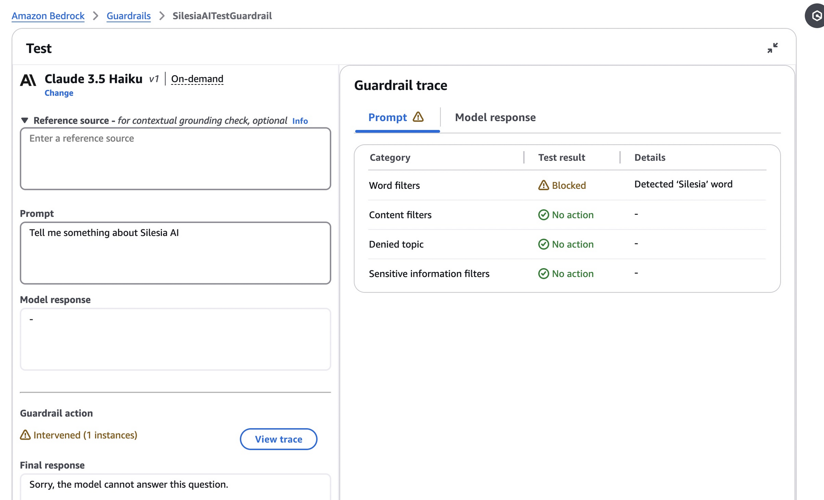Select the Content filters row label

pyautogui.click(x=400, y=215)
